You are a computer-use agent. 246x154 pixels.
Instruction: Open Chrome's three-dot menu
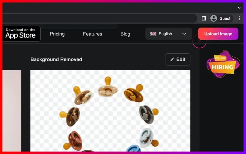pyautogui.click(x=239, y=18)
